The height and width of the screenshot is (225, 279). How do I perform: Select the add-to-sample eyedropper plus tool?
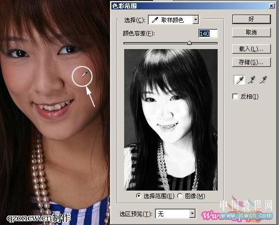(252, 80)
